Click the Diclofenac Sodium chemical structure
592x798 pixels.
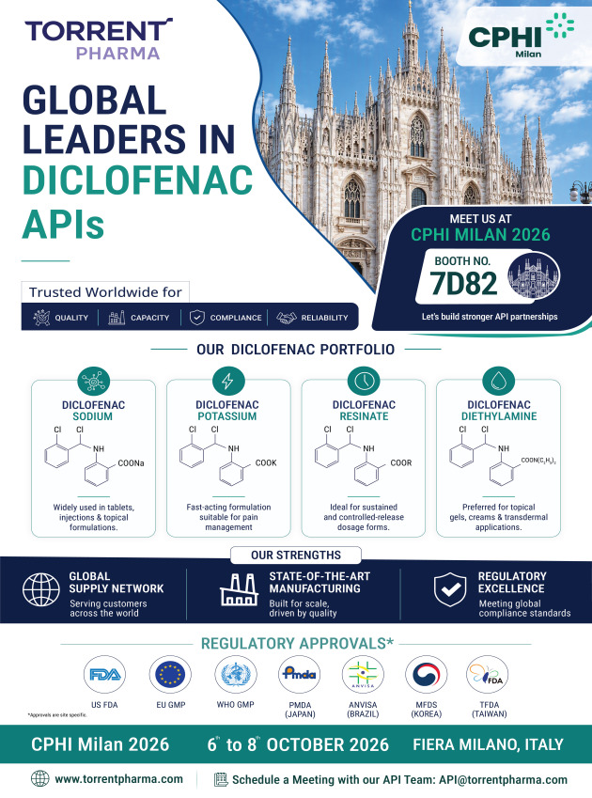[94, 456]
